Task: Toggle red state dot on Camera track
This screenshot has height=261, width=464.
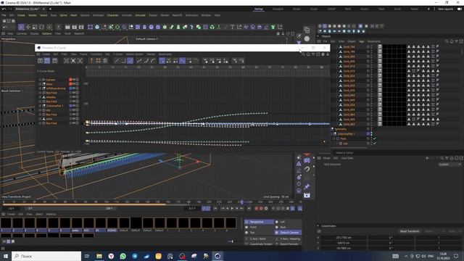Action: point(70,80)
